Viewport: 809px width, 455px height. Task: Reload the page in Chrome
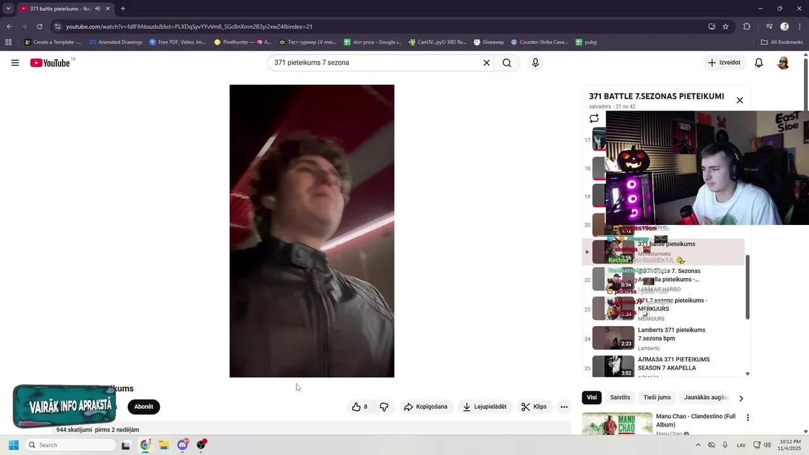point(39,27)
